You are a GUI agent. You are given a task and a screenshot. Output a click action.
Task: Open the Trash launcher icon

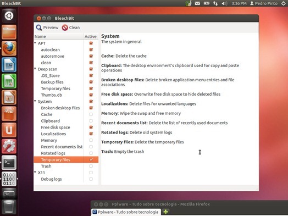coord(9,208)
